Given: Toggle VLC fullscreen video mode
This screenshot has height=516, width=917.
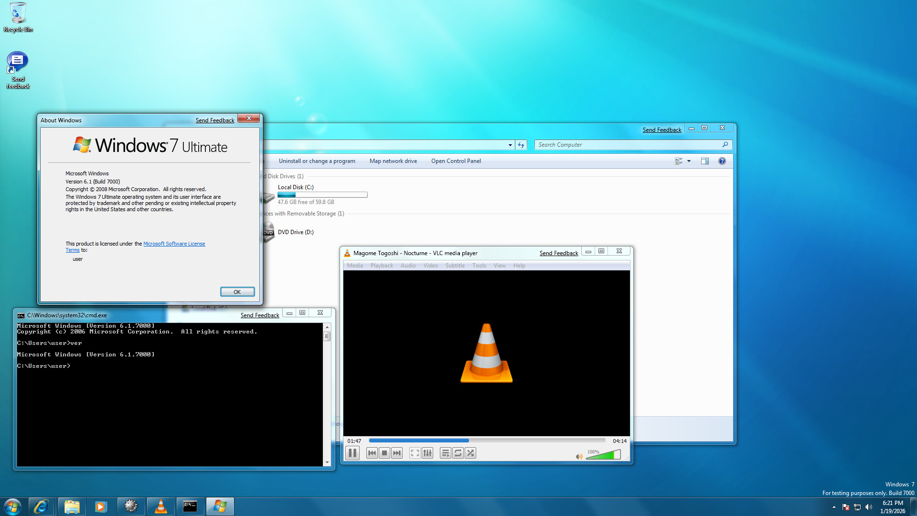Looking at the screenshot, I should pyautogui.click(x=415, y=453).
